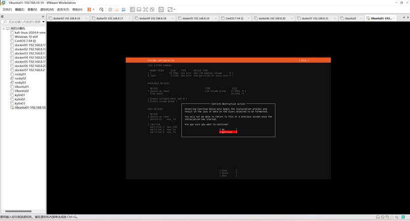Click the take snapshot clock icon
The height and width of the screenshot is (221, 410).
111,9
